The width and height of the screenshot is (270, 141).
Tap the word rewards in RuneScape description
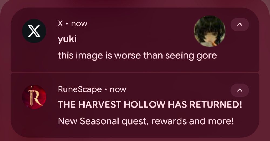pos(169,121)
